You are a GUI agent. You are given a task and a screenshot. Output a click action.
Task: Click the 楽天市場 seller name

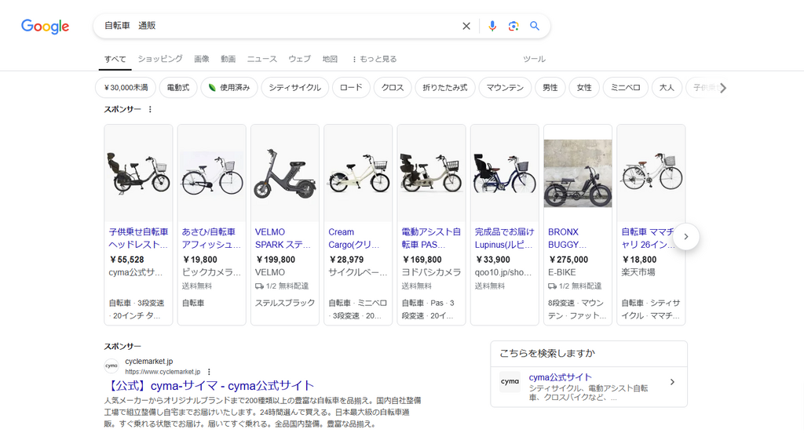(x=638, y=272)
